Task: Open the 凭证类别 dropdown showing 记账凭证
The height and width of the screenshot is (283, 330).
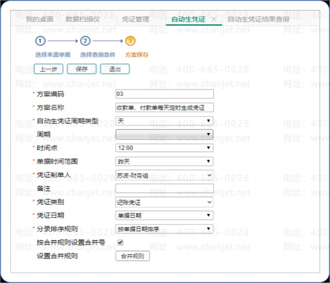Action: point(164,202)
